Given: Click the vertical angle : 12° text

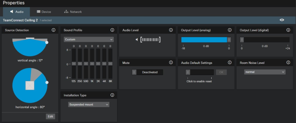Looking at the screenshot, I should [30, 60].
